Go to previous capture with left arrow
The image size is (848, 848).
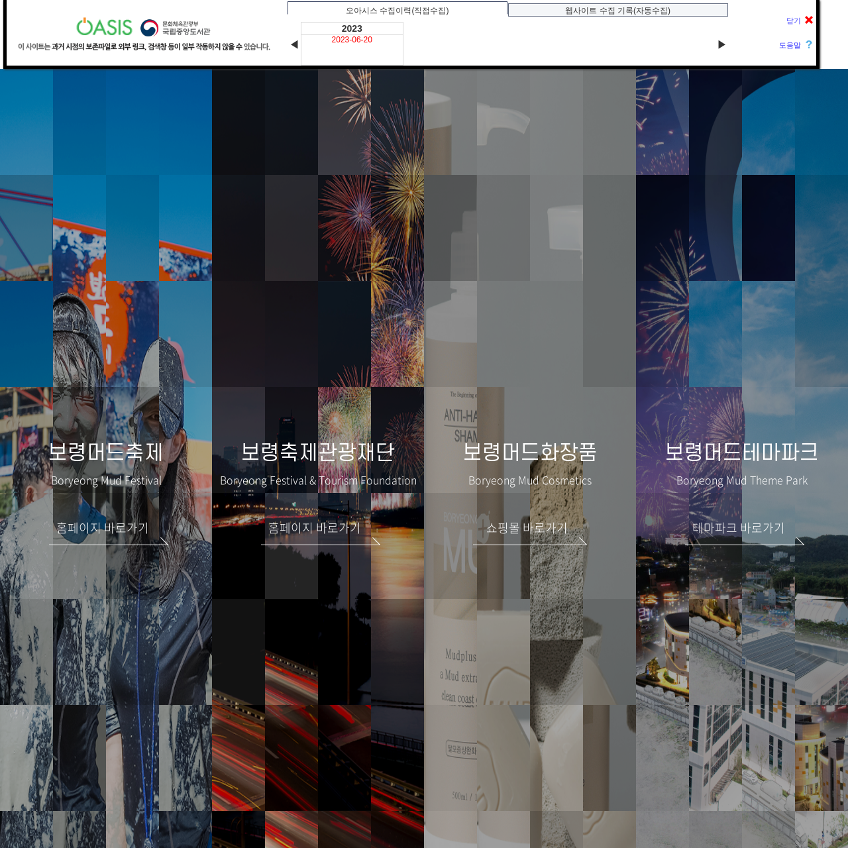[294, 44]
